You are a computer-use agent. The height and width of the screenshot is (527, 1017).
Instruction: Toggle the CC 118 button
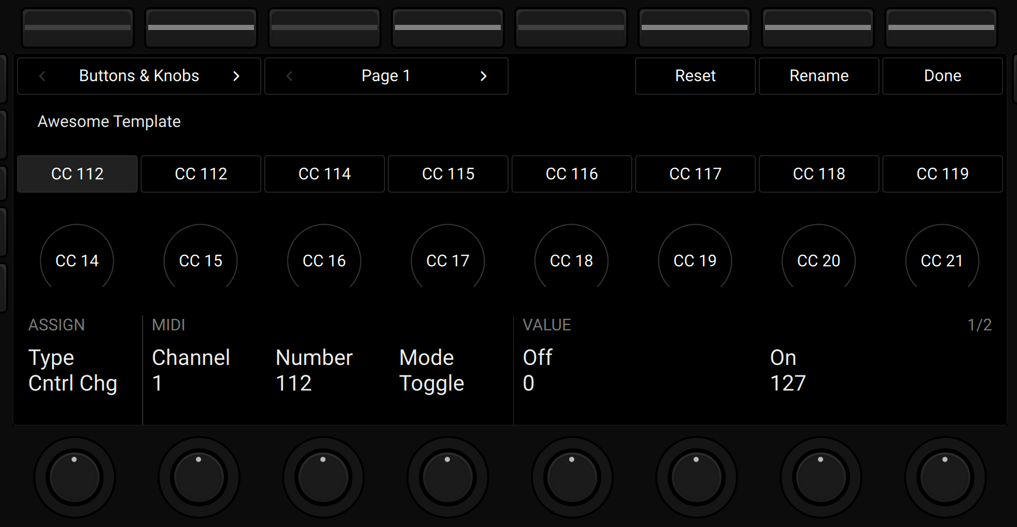(x=819, y=174)
